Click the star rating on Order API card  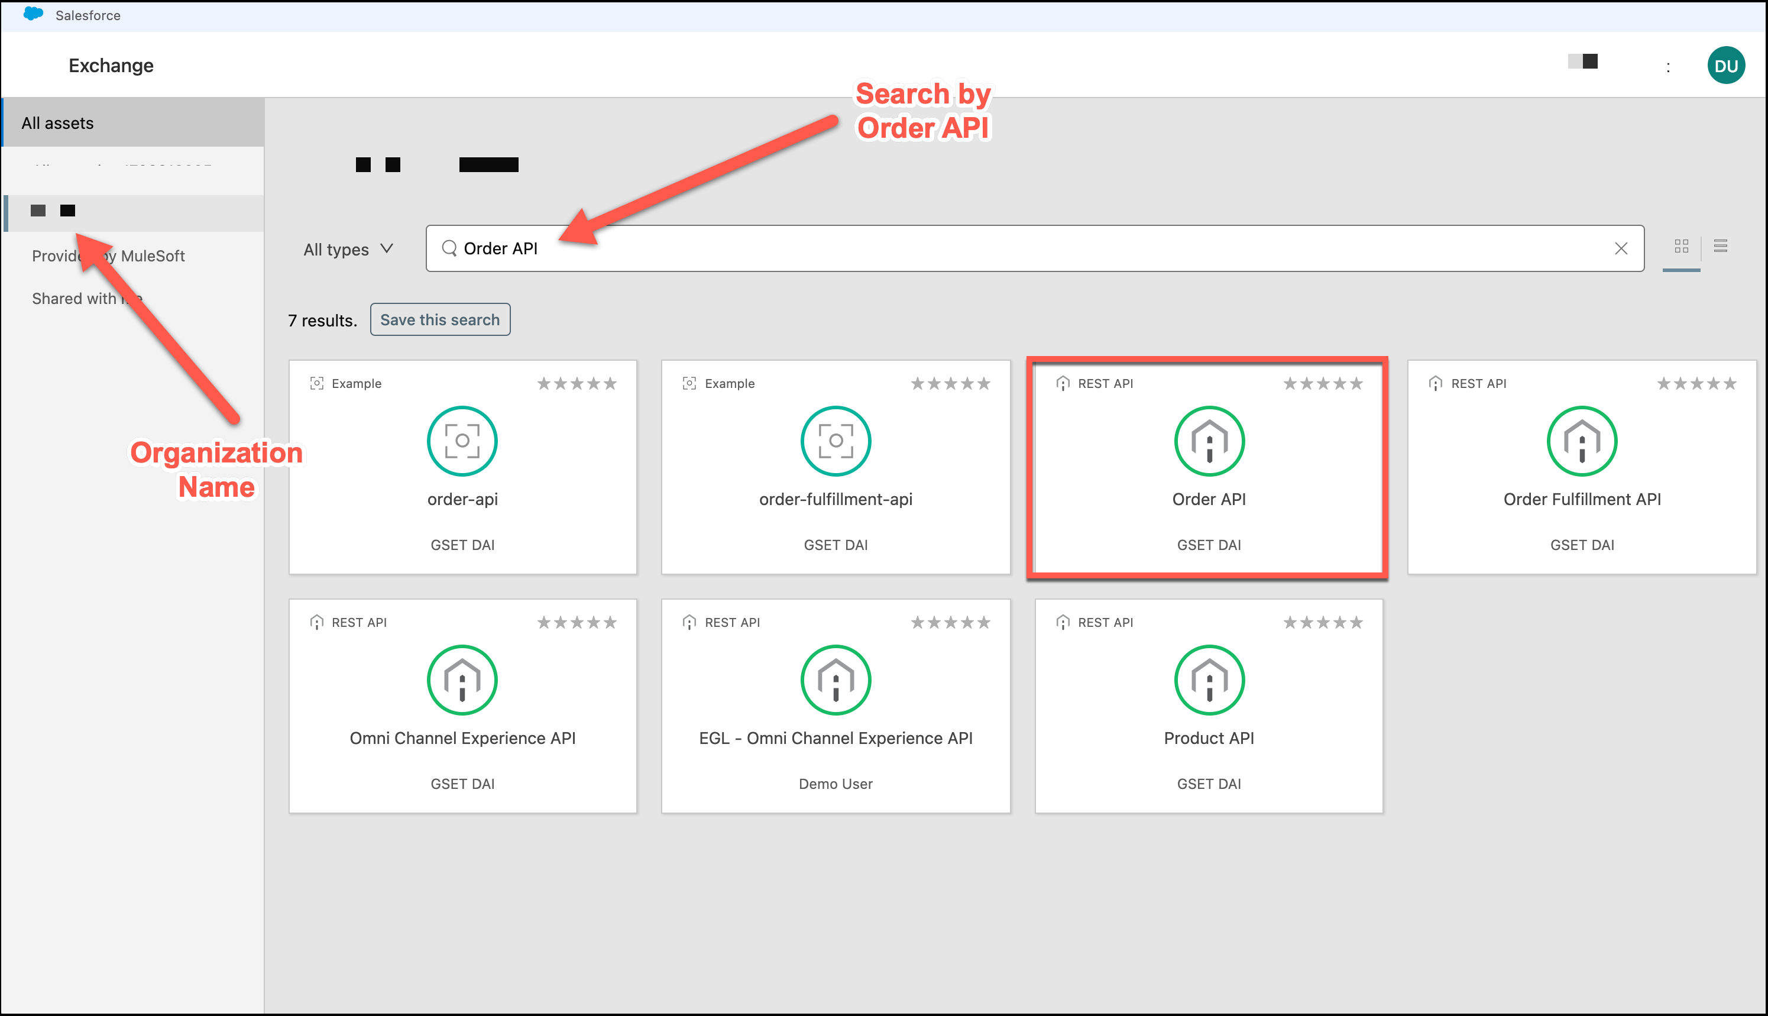tap(1323, 383)
